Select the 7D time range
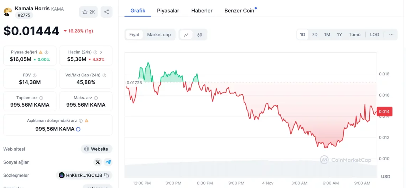Viewport: 406px width, 188px height. [x=314, y=34]
